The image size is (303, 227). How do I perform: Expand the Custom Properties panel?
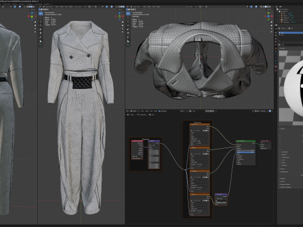tap(285, 187)
